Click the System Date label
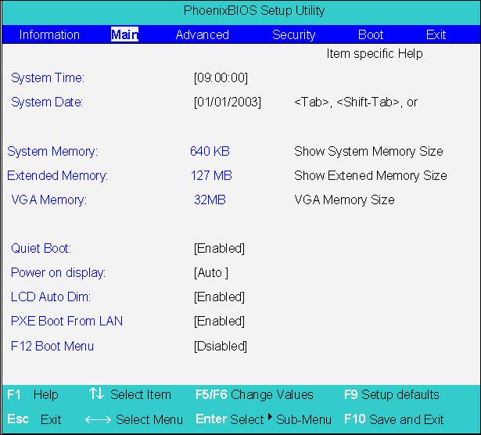The width and height of the screenshot is (481, 435). pos(47,102)
